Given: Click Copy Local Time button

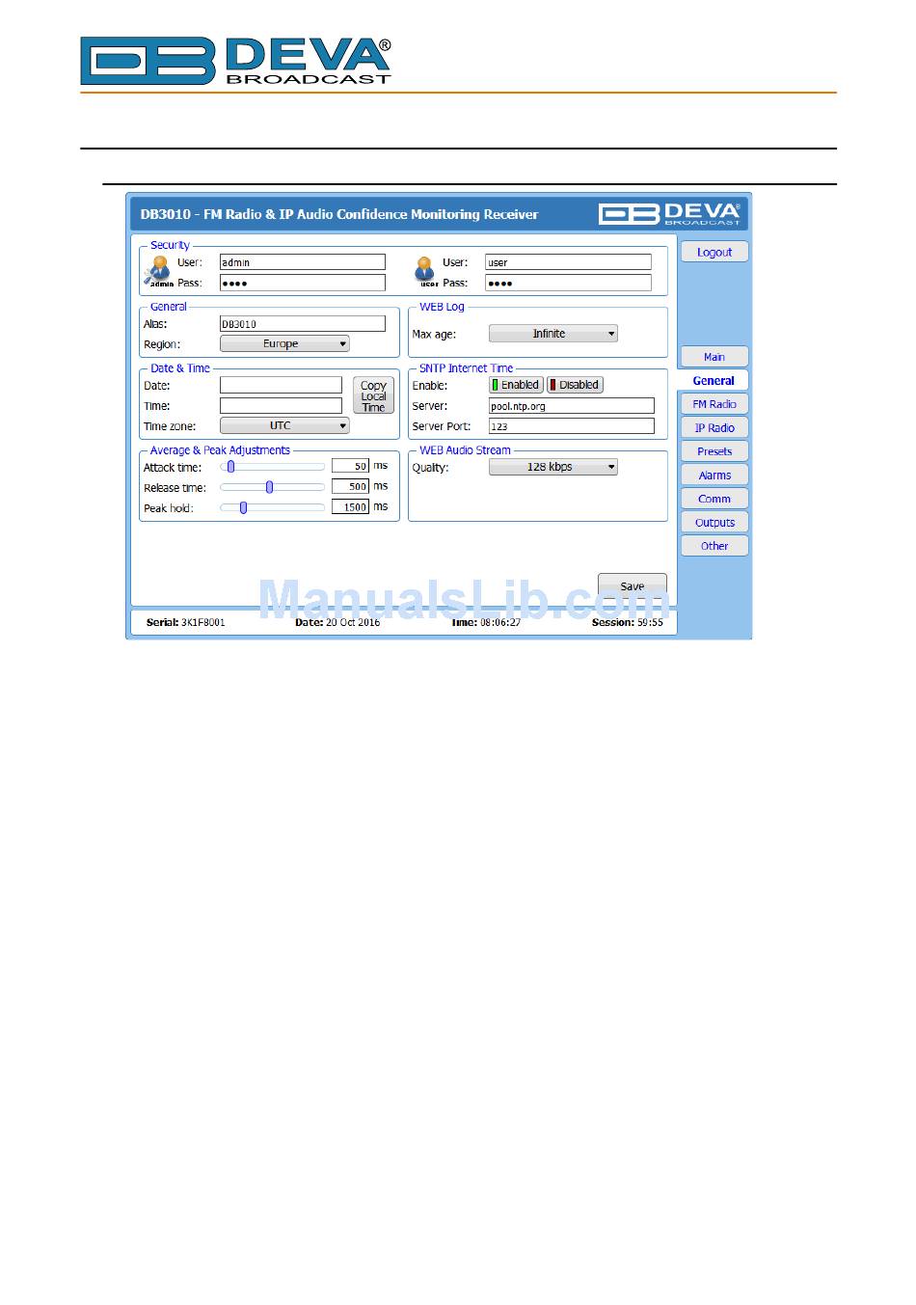Looking at the screenshot, I should (x=373, y=395).
